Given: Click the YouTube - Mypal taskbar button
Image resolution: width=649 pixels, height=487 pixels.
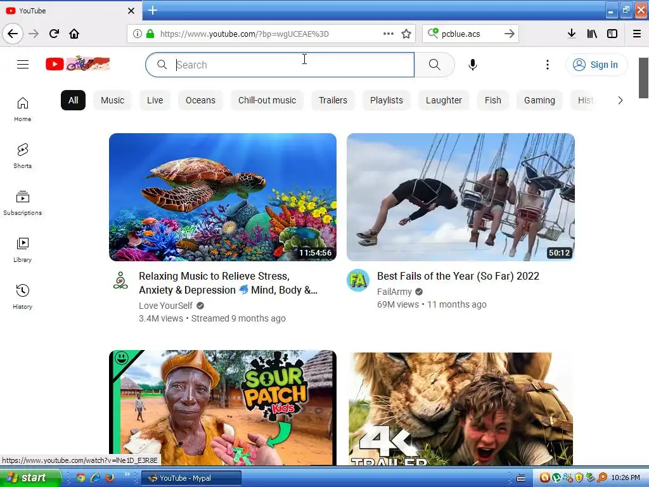Looking at the screenshot, I should 191,478.
